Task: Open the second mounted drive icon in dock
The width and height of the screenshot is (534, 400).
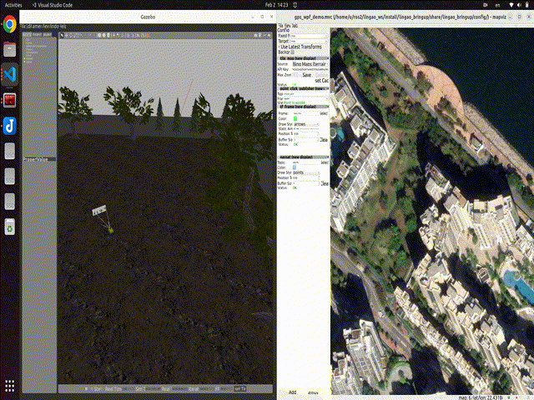Action: pyautogui.click(x=9, y=176)
